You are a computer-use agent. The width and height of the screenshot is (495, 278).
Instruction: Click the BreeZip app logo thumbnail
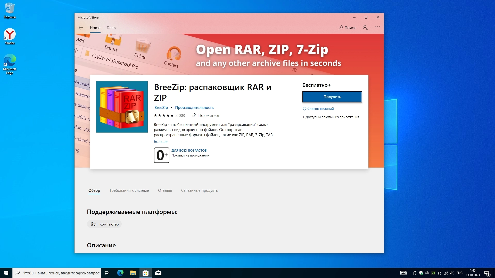122,107
